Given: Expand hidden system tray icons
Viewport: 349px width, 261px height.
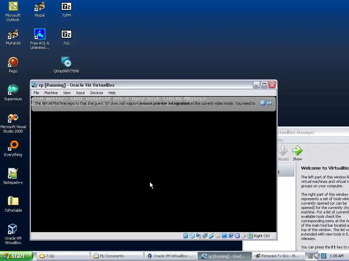Looking at the screenshot, I should (317, 256).
